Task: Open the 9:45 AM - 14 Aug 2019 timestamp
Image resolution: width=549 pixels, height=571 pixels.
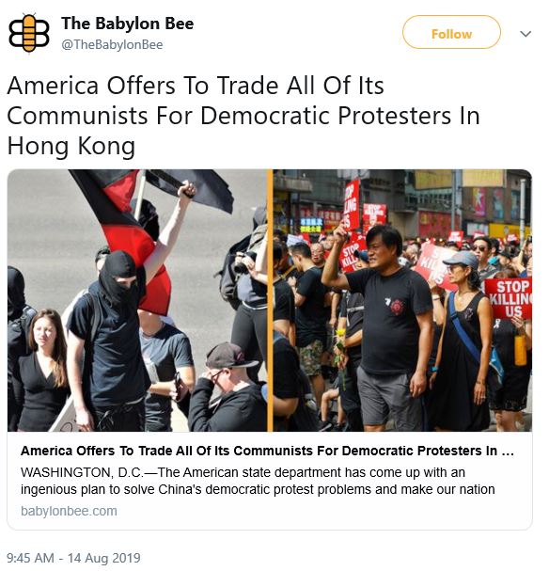Action: pos(73,558)
